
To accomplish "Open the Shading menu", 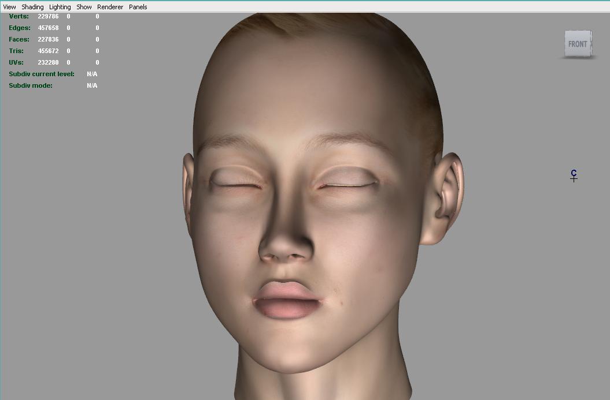I will coord(32,7).
